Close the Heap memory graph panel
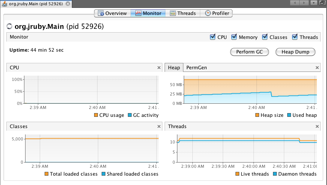Image resolution: width=327 pixels, height=185 pixels. (317, 68)
